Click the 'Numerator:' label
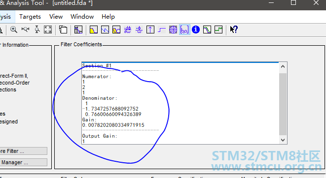Image resolution: width=326 pixels, height=178 pixels. [97, 77]
